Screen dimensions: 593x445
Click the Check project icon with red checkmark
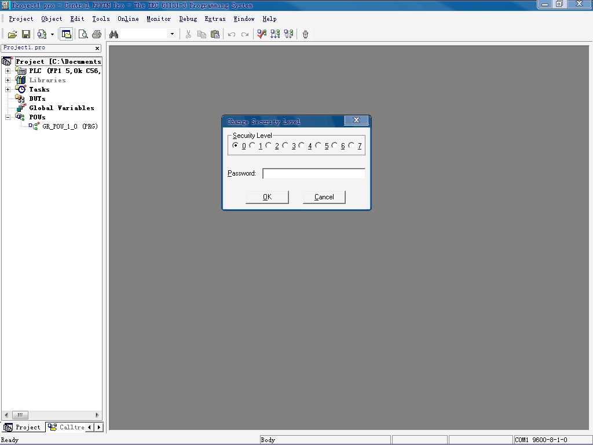[x=262, y=35]
